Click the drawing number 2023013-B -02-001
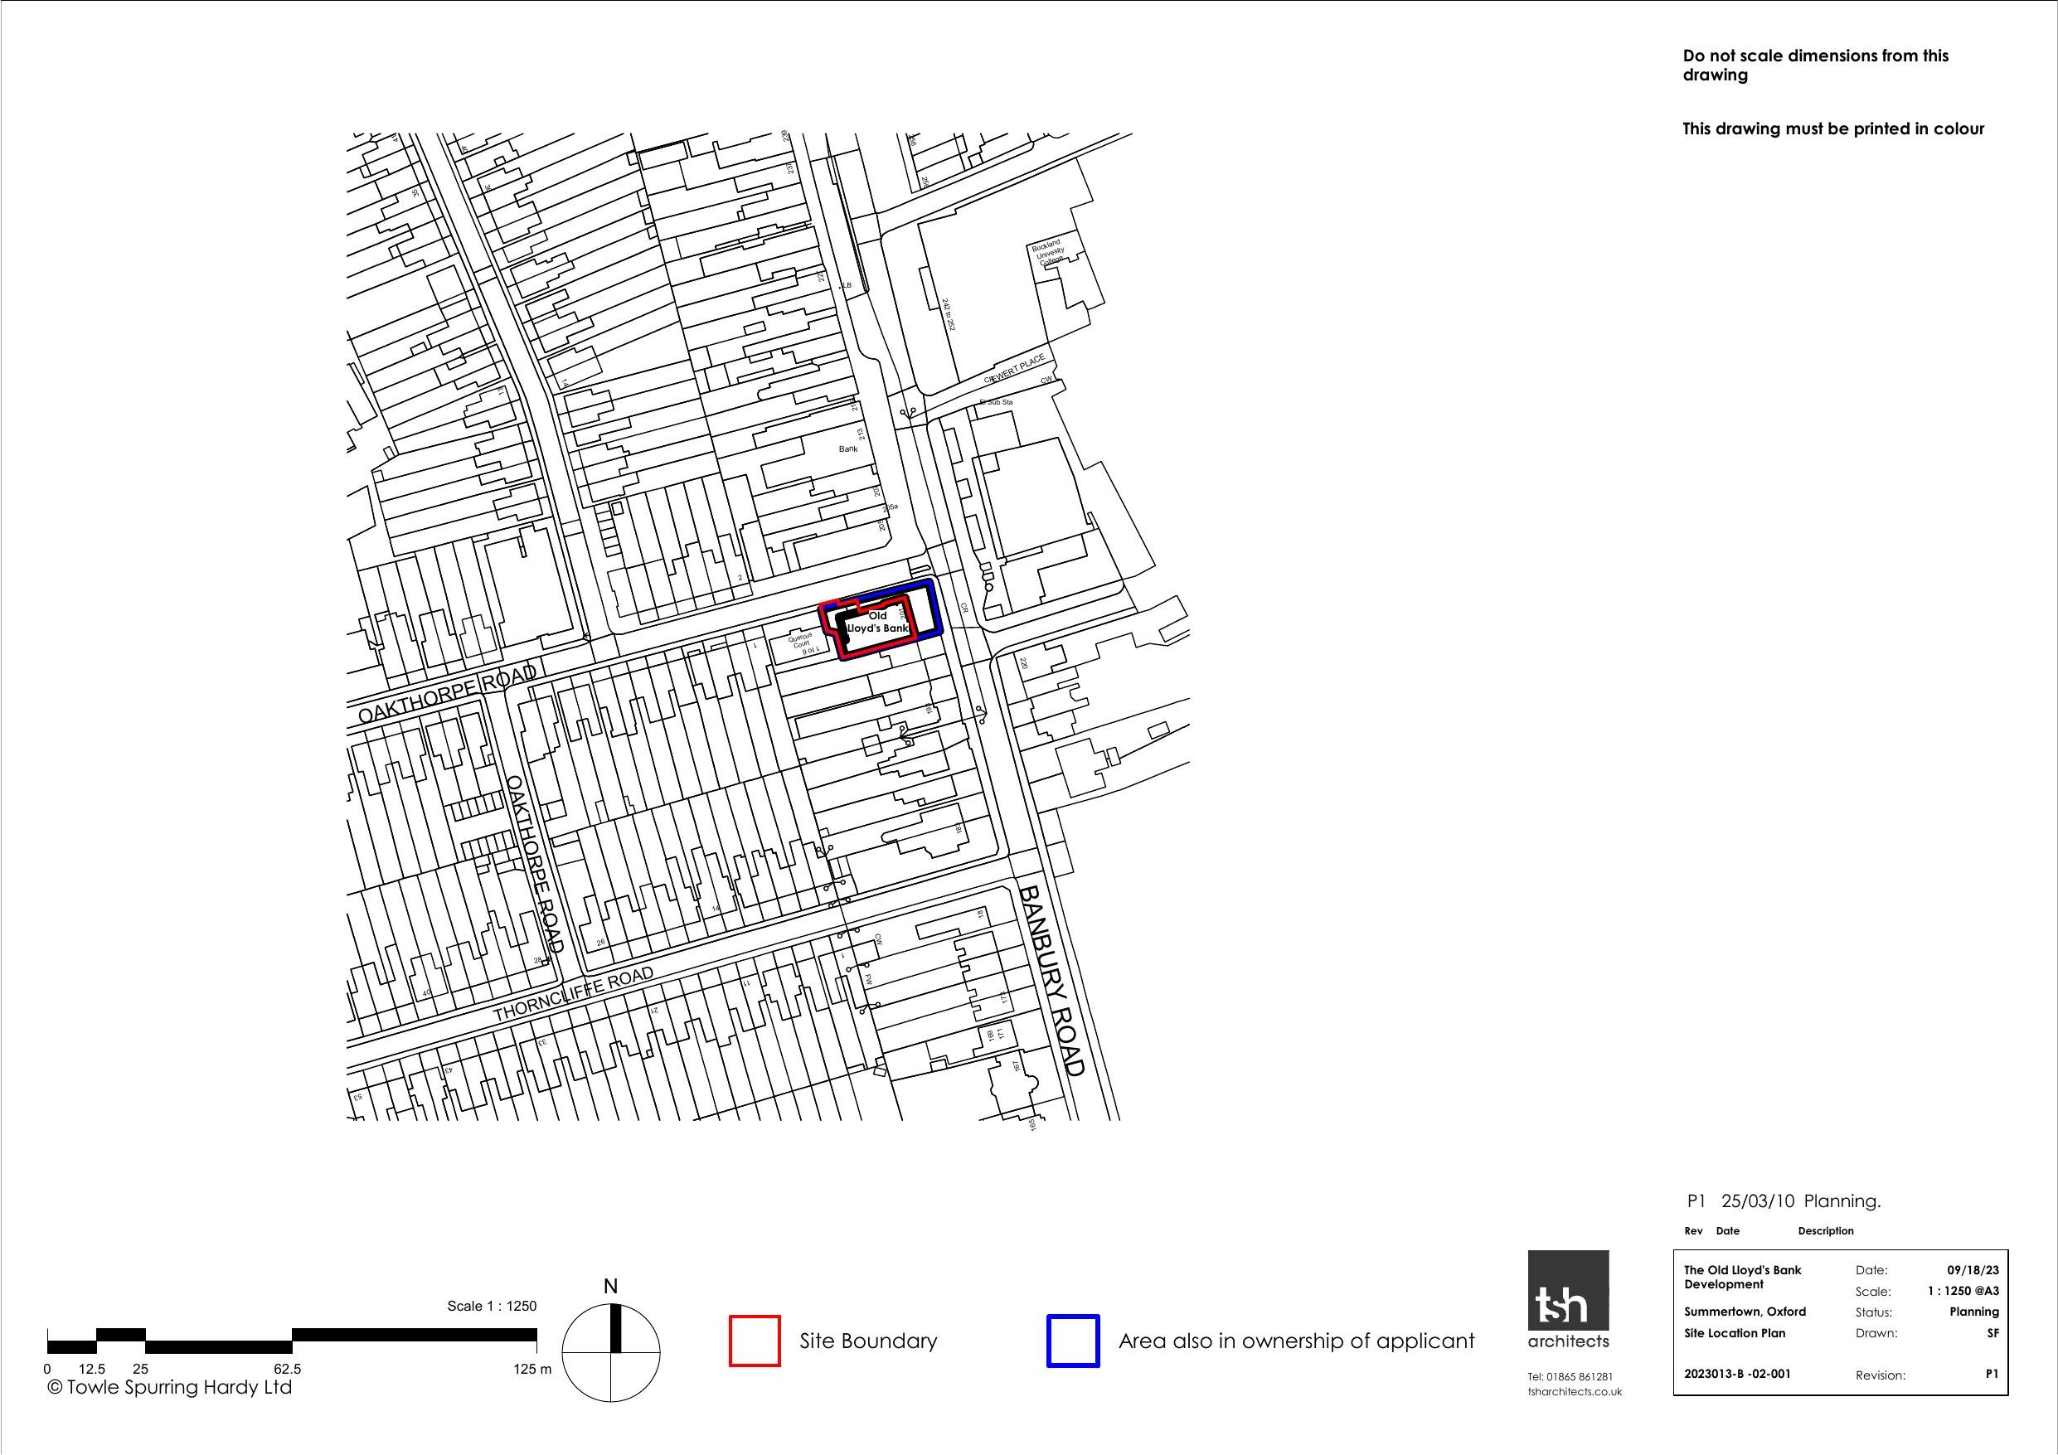 point(1737,1374)
